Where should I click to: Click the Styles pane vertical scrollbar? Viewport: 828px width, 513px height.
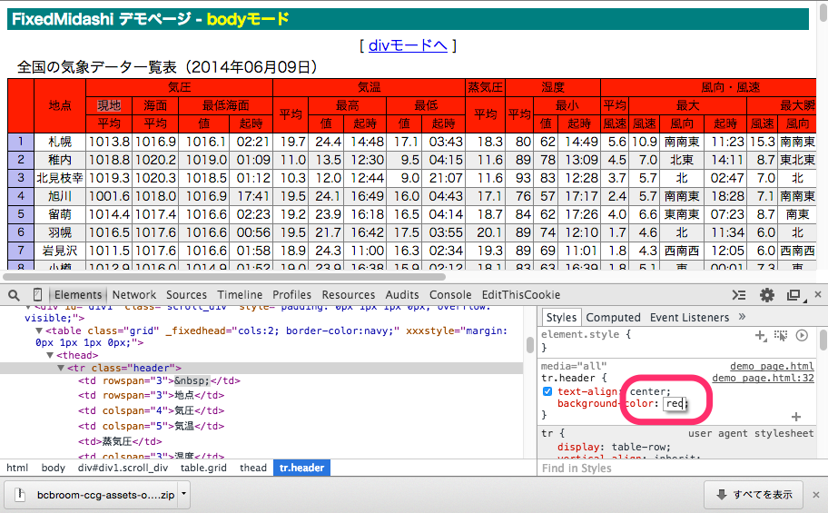(823, 340)
